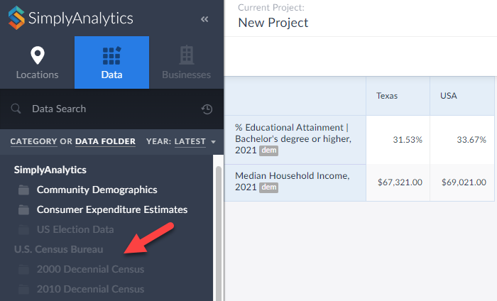
Task: Click the USA column header
Action: [449, 95]
